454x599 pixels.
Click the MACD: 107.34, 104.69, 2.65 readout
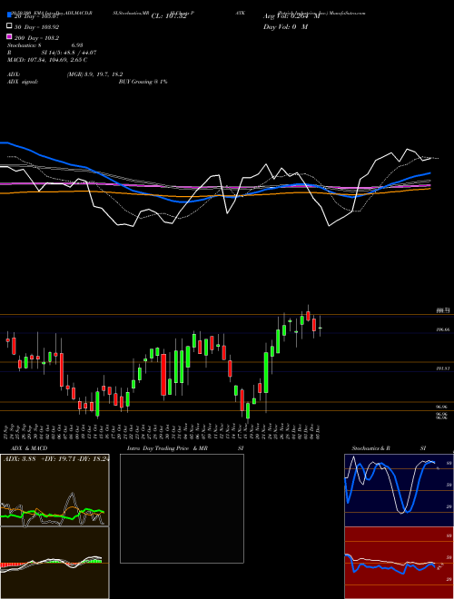[x=47, y=60]
